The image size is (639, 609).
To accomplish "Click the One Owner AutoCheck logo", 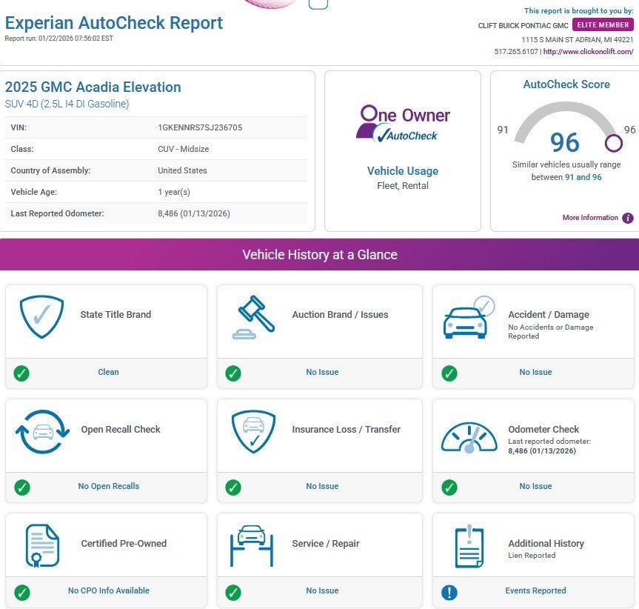I will point(402,124).
